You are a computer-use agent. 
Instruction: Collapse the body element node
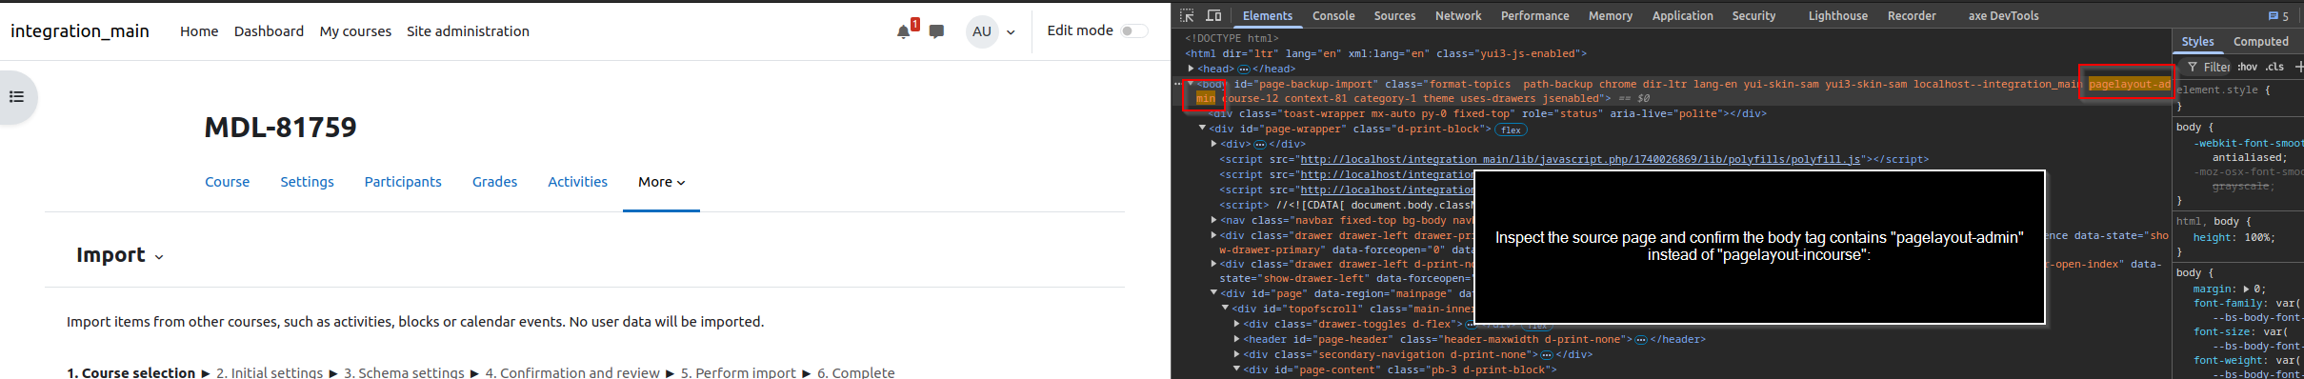coord(1191,84)
